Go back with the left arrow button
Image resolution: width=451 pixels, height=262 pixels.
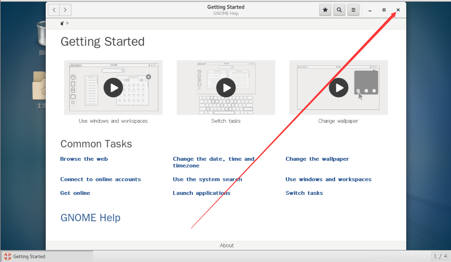[x=54, y=10]
